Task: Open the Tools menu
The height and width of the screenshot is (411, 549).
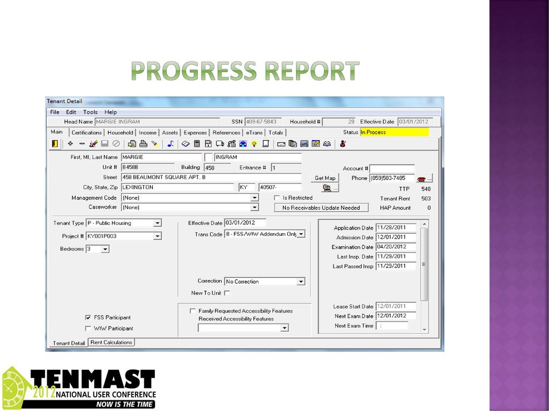Action: 90,112
